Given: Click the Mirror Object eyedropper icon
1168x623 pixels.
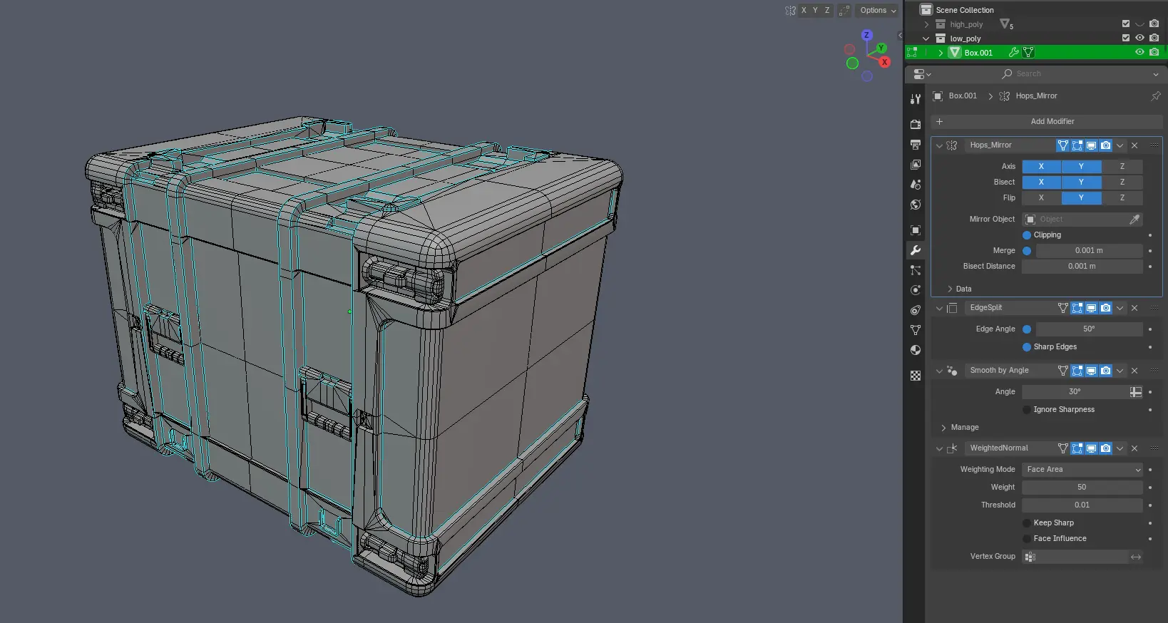Looking at the screenshot, I should click(1134, 220).
